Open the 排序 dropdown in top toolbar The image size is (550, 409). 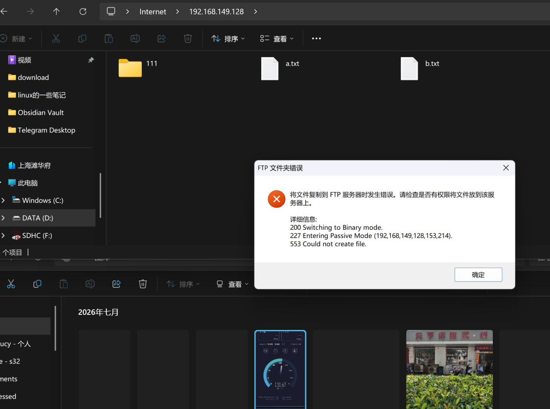(x=228, y=39)
